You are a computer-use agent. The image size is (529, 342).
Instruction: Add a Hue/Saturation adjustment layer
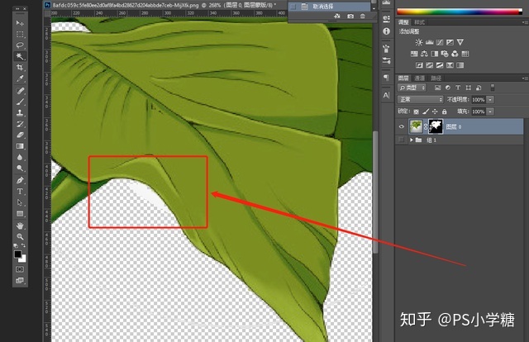click(414, 54)
